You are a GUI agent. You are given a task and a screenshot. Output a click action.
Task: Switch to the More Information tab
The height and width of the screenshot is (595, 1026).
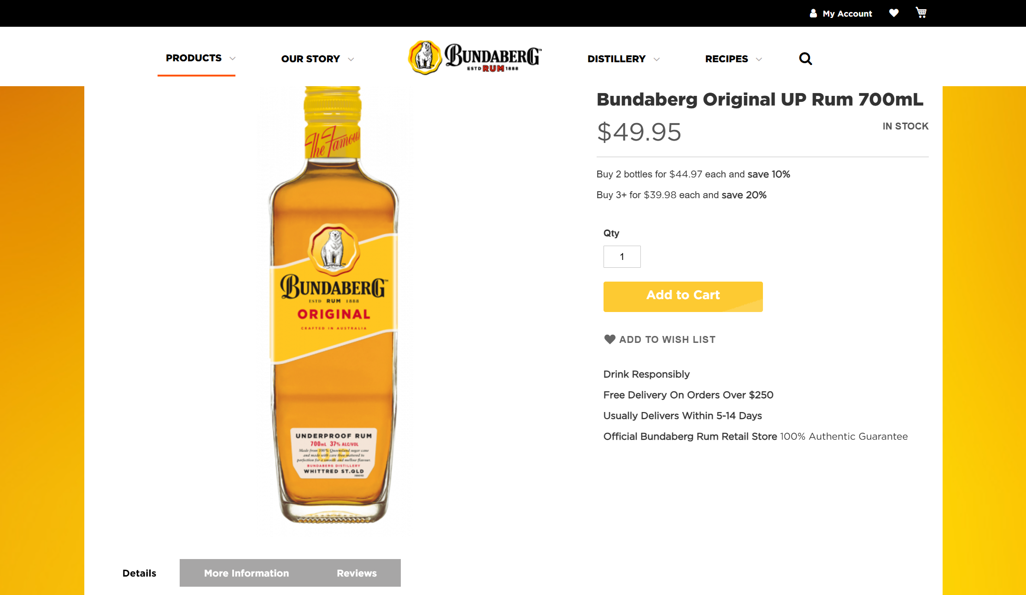coord(246,573)
